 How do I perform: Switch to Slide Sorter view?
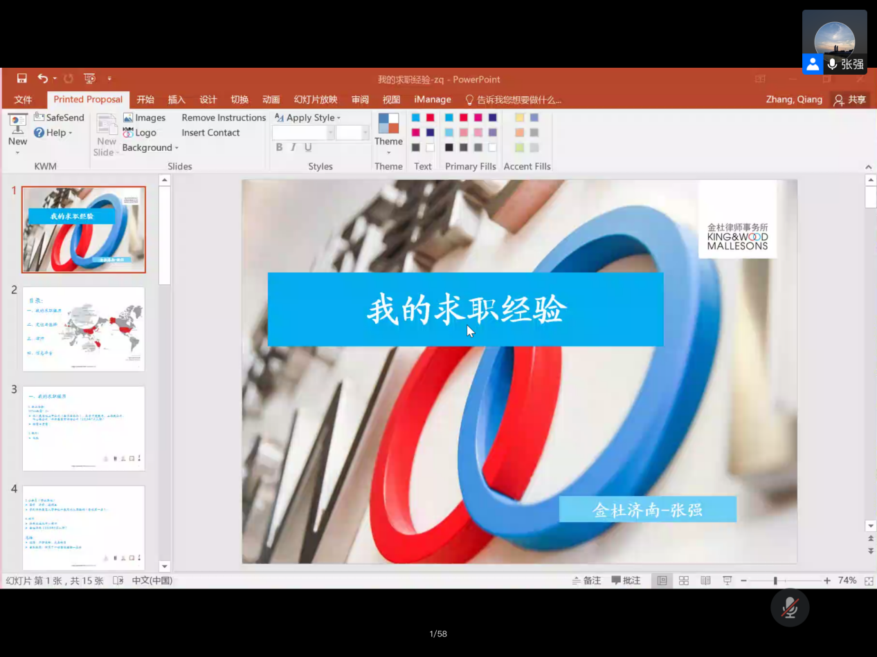(684, 580)
